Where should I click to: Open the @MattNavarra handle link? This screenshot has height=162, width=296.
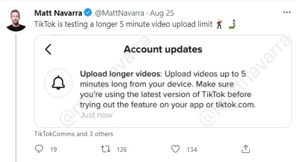[x=119, y=13]
